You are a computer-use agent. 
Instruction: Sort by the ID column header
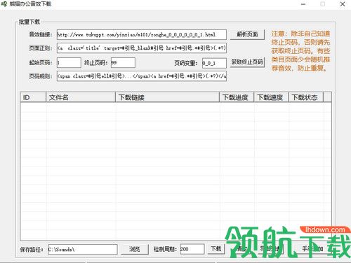(33, 97)
